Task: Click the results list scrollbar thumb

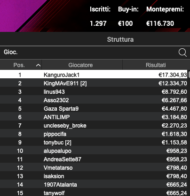Action: [189, 74]
